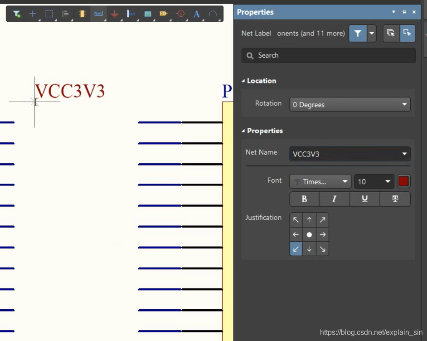The height and width of the screenshot is (341, 427).
Task: Open Properties panel options menu arrow
Action: pos(393,12)
